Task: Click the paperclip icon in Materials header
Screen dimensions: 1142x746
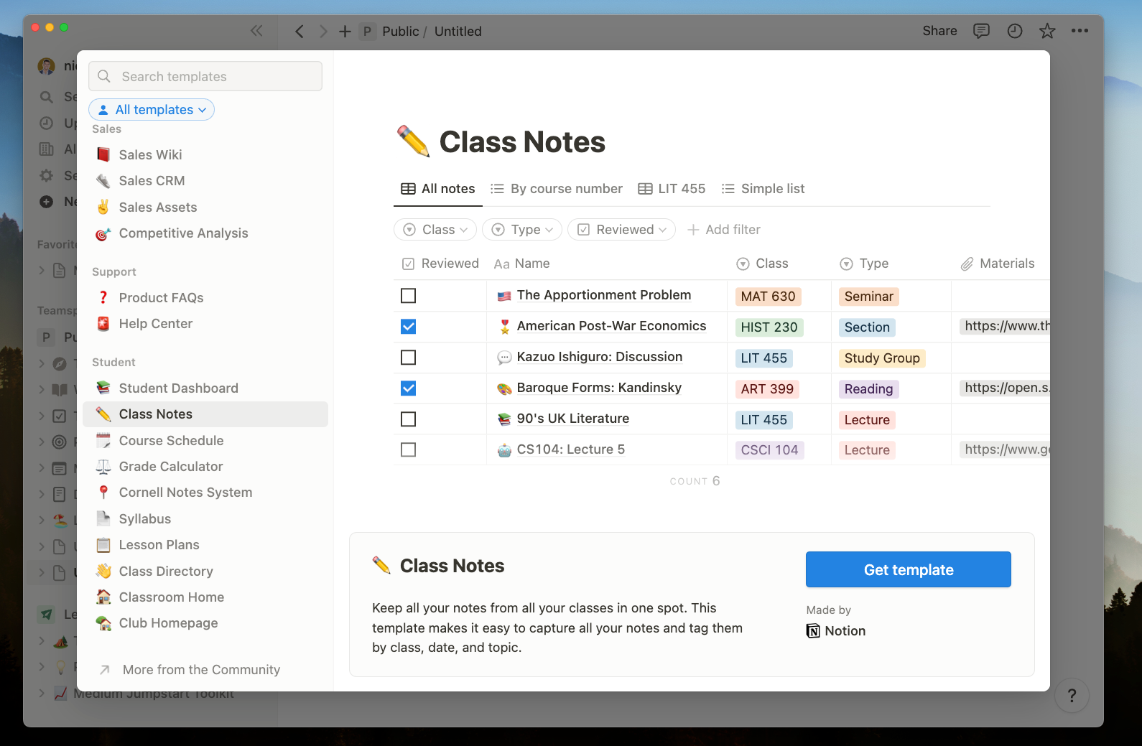Action: click(x=967, y=264)
